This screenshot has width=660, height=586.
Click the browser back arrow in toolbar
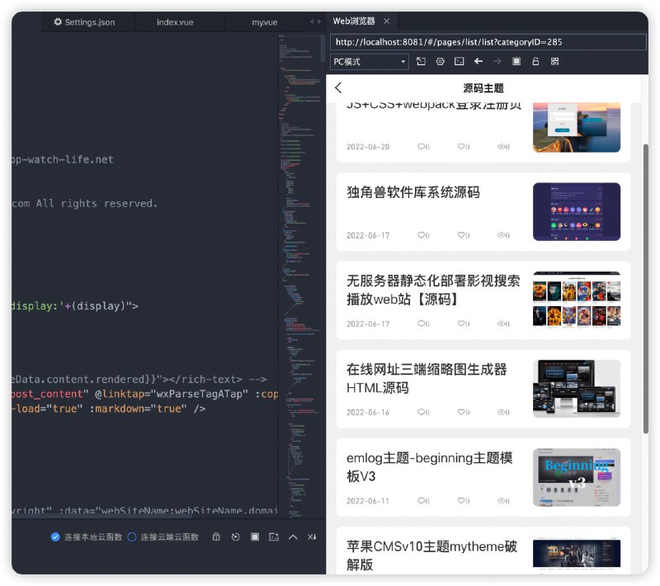(x=478, y=62)
